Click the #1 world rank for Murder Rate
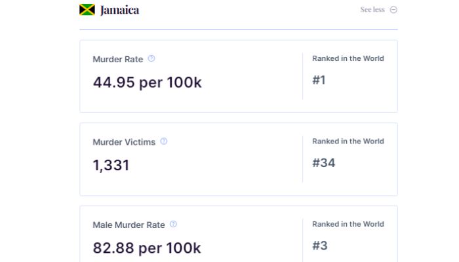This screenshot has height=262, width=459. point(319,80)
